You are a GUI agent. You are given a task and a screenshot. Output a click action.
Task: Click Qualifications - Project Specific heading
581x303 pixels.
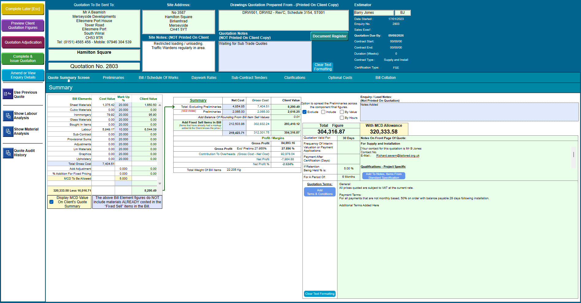383,167
